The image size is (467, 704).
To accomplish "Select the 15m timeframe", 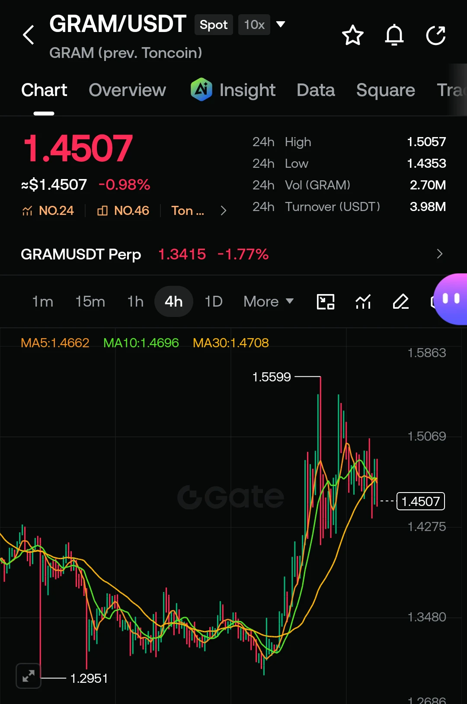I will 90,301.
